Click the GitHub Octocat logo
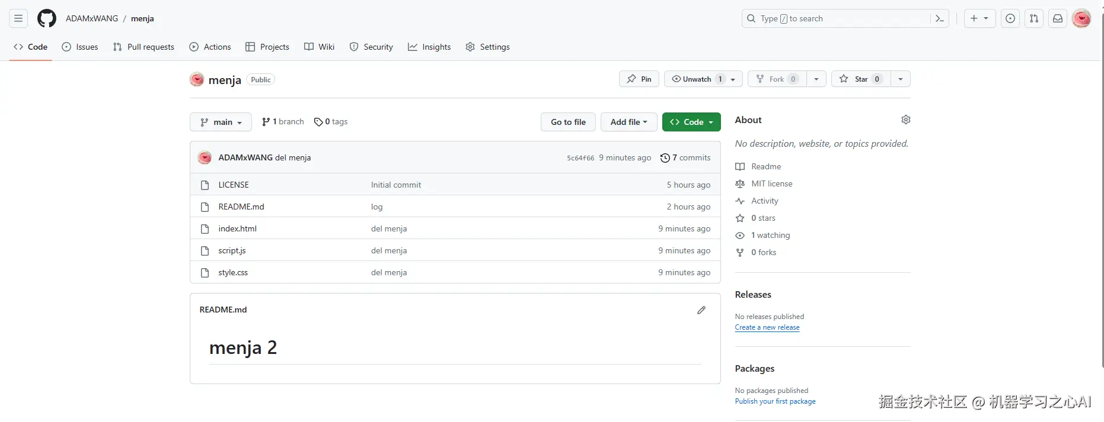 pyautogui.click(x=47, y=18)
